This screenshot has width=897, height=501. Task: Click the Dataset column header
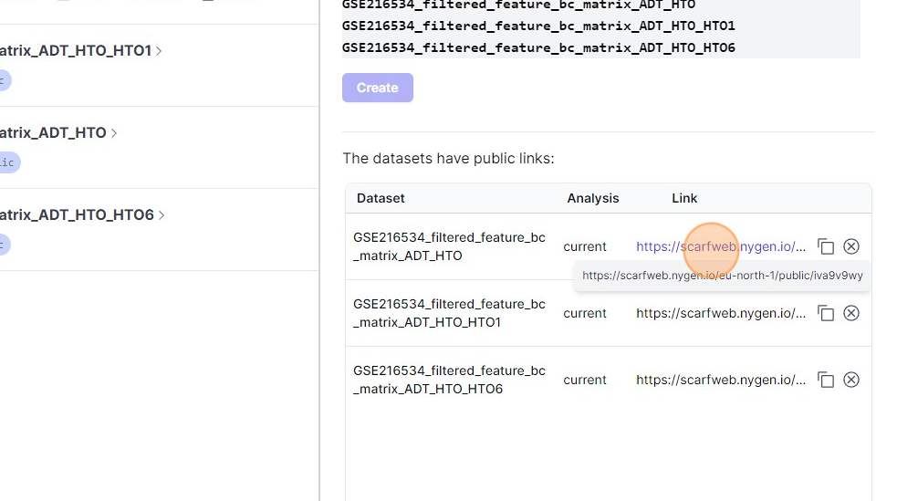tap(381, 198)
